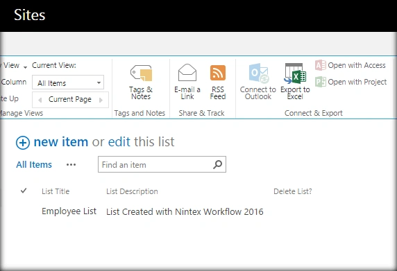Click the search magnifier icon
Viewport: 397px width, 271px height.
click(x=217, y=164)
